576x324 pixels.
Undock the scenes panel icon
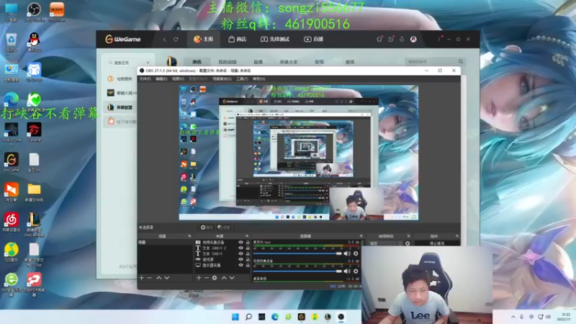pyautogui.click(x=189, y=236)
